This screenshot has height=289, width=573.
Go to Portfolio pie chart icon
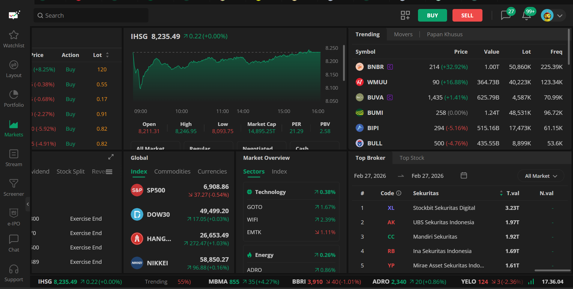point(13,95)
